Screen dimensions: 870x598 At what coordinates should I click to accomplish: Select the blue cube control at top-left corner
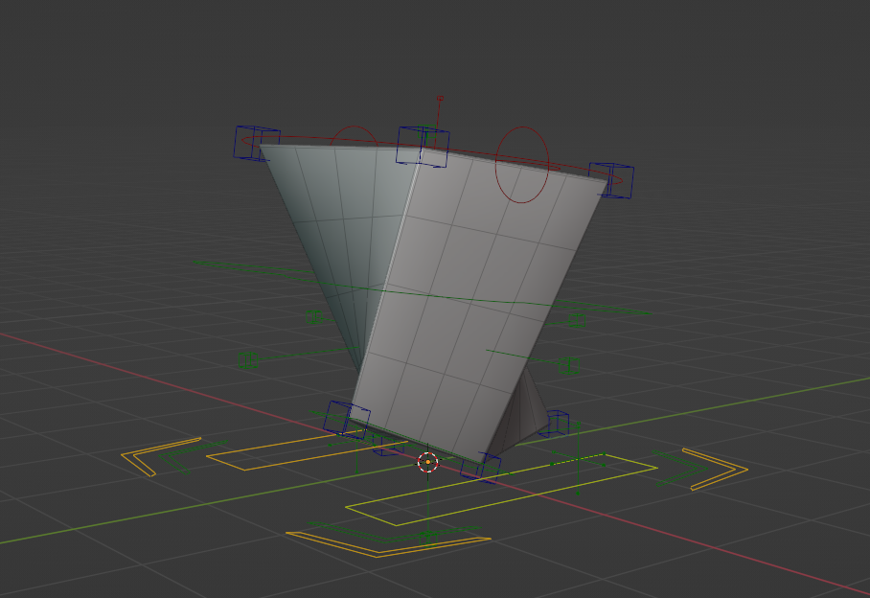point(257,143)
